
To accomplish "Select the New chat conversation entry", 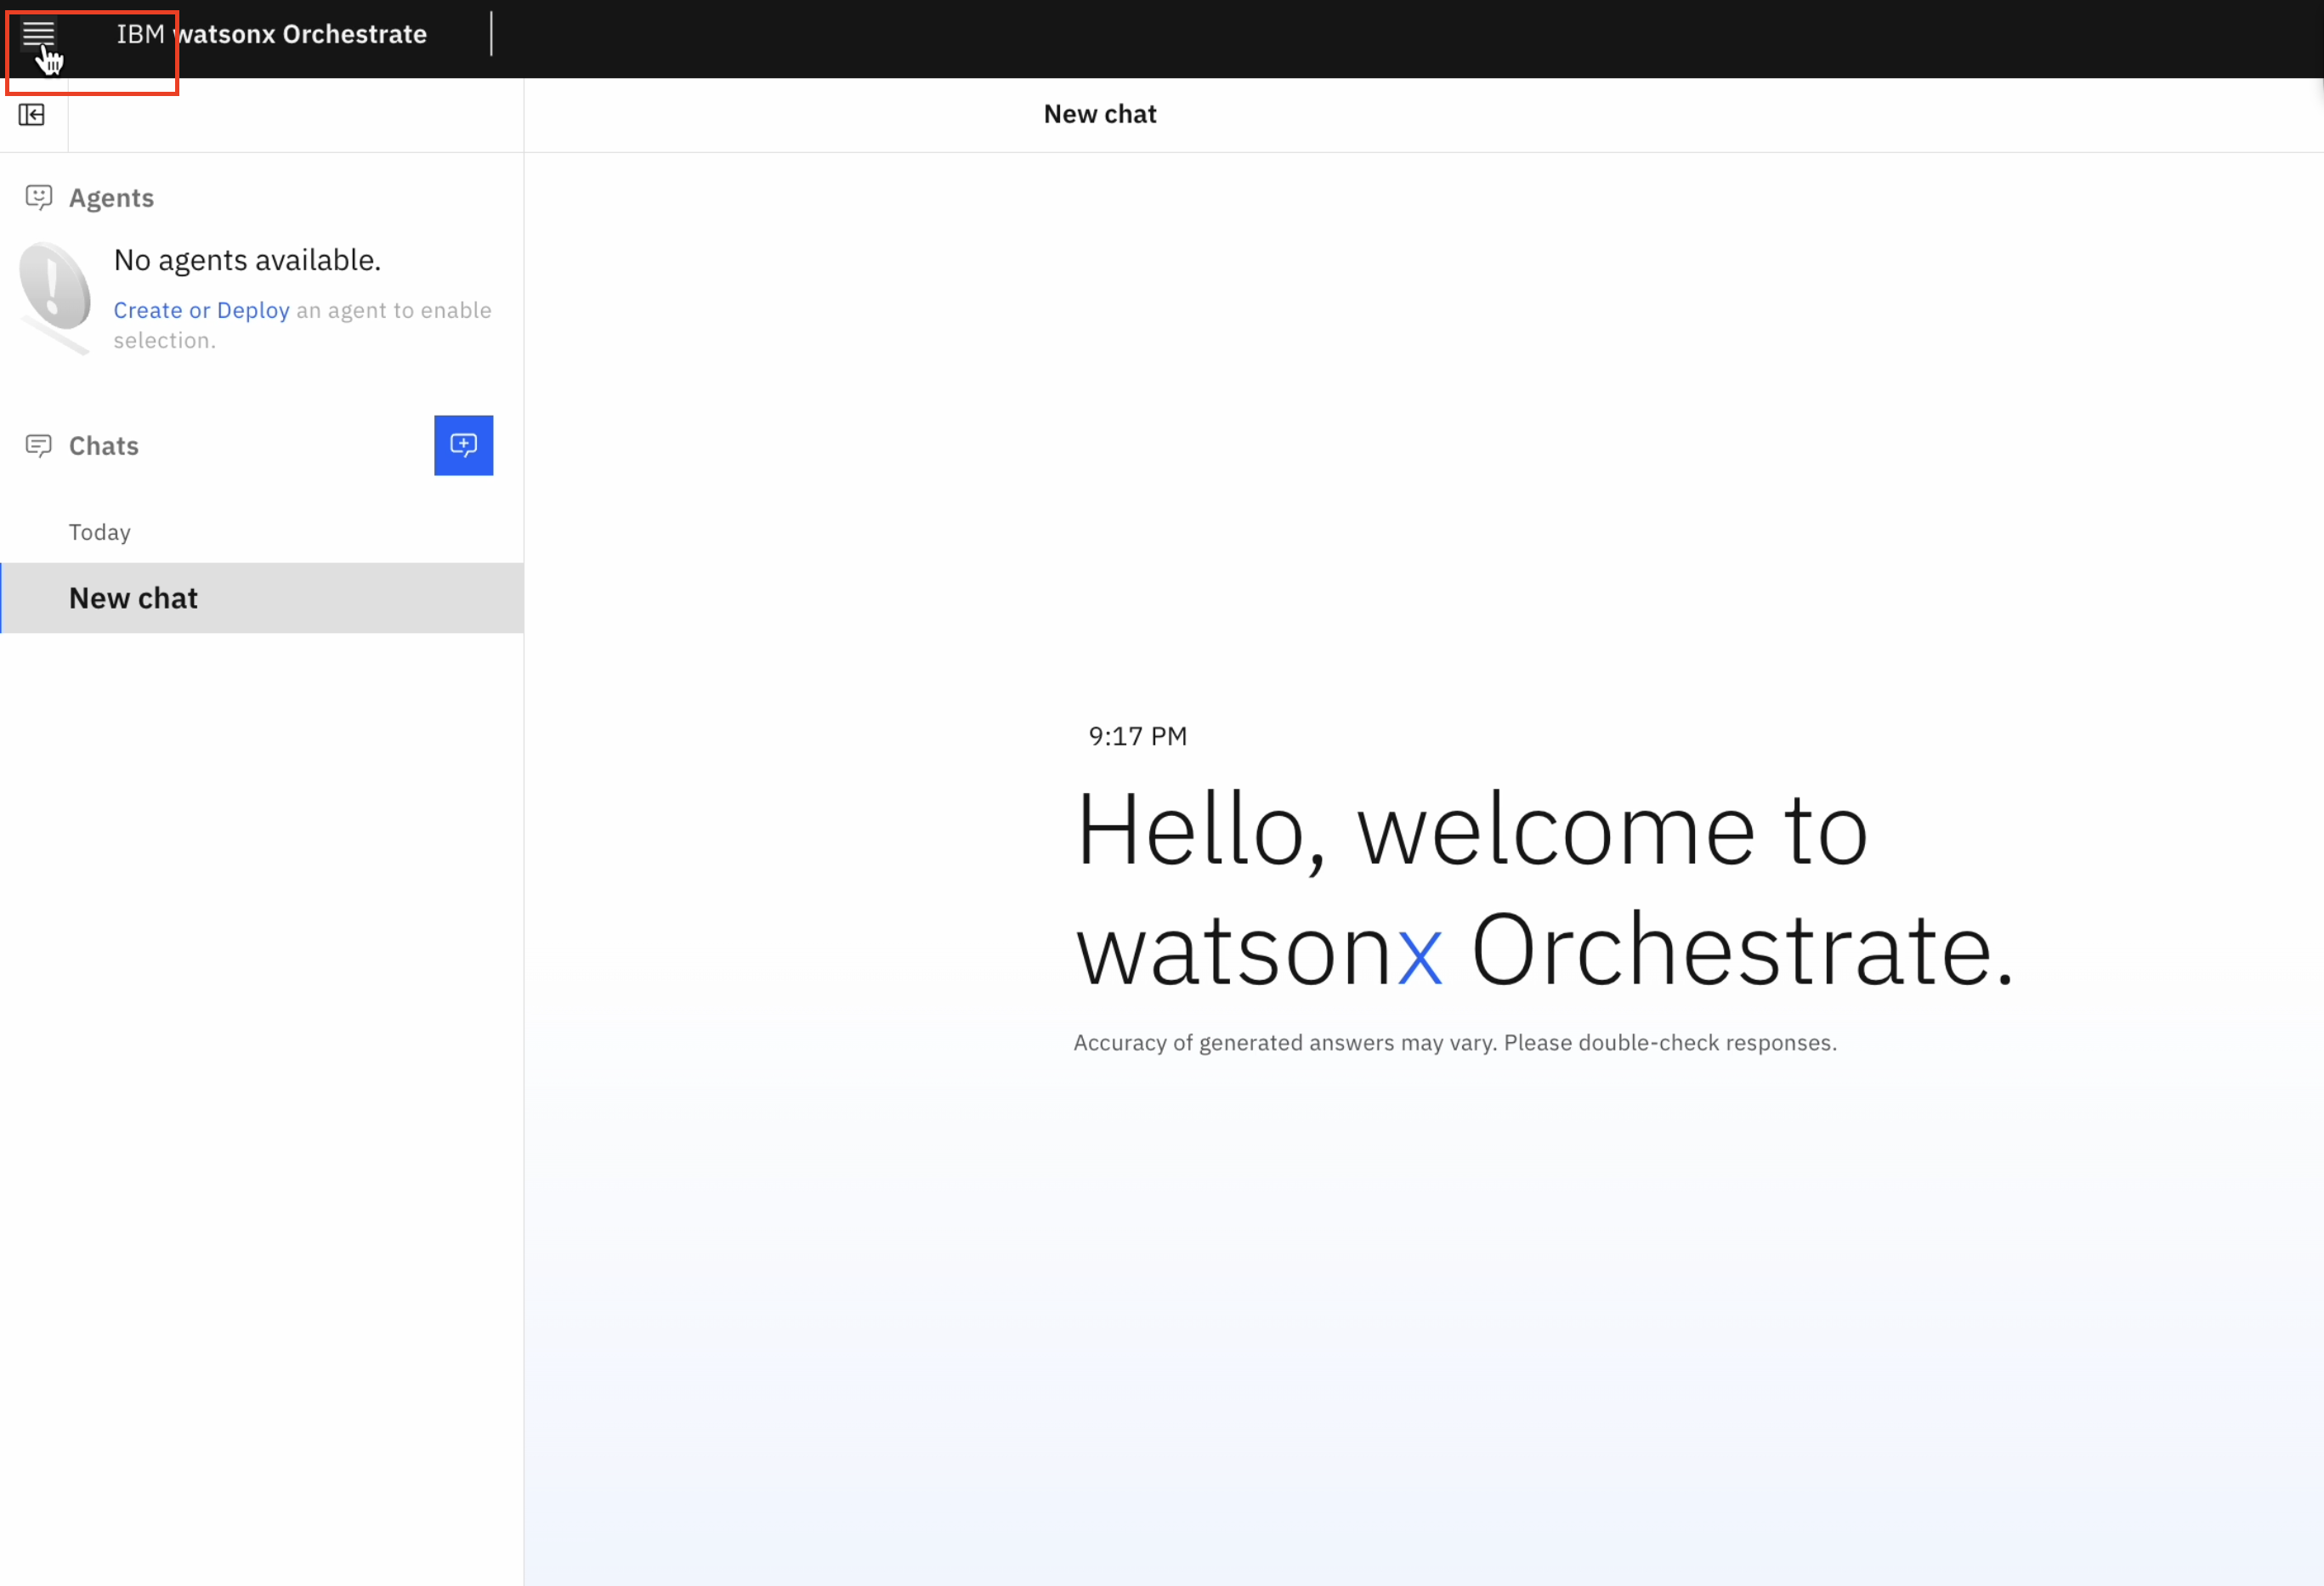I will [262, 598].
